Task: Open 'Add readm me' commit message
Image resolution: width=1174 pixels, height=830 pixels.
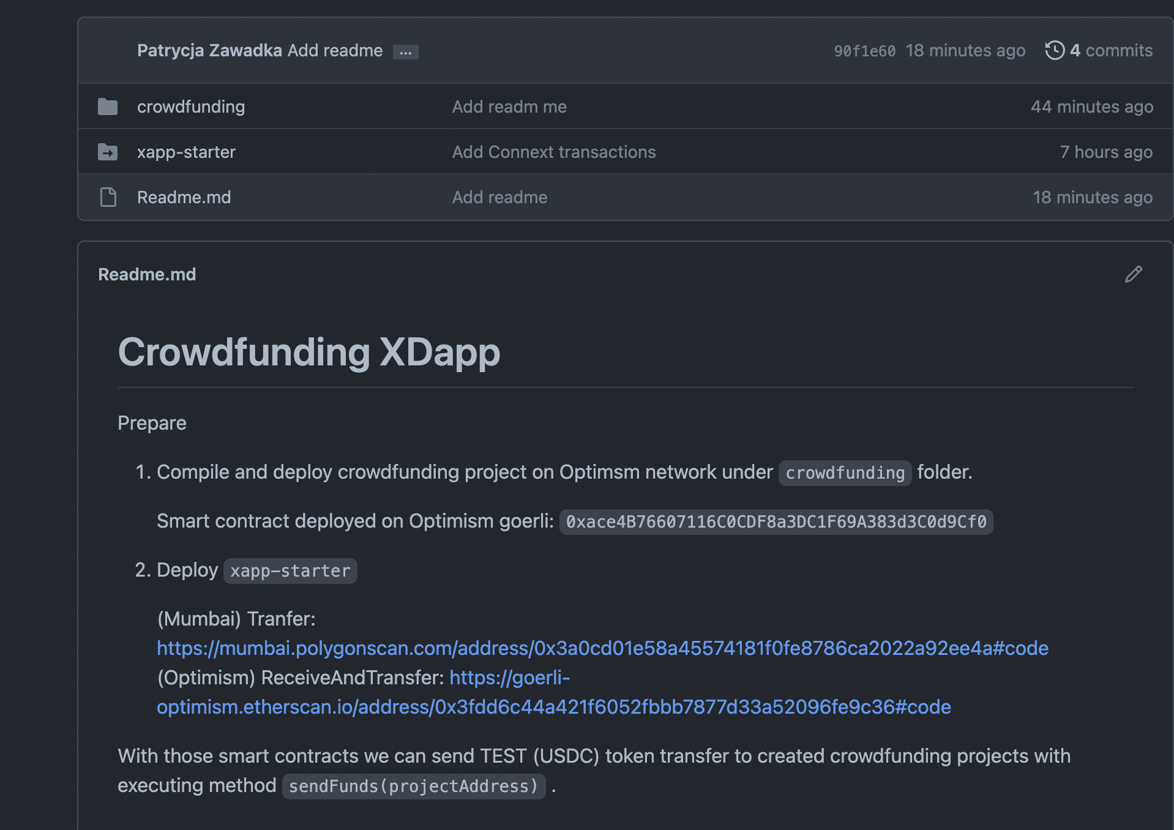Action: 509,107
